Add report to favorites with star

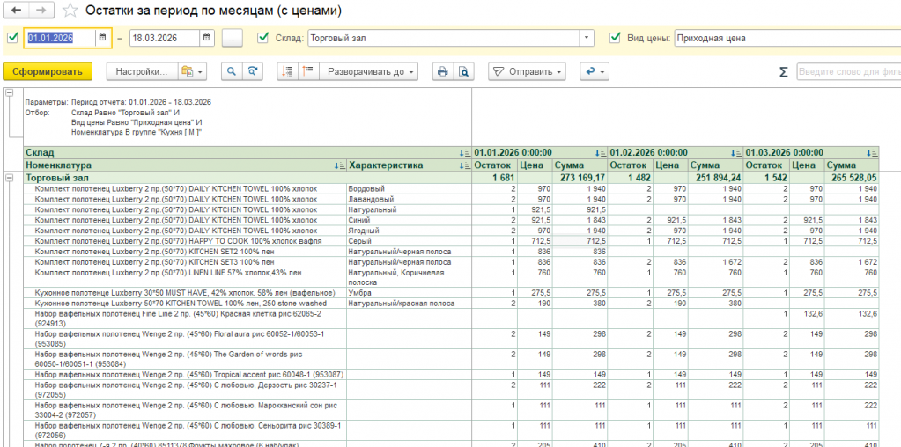point(70,11)
